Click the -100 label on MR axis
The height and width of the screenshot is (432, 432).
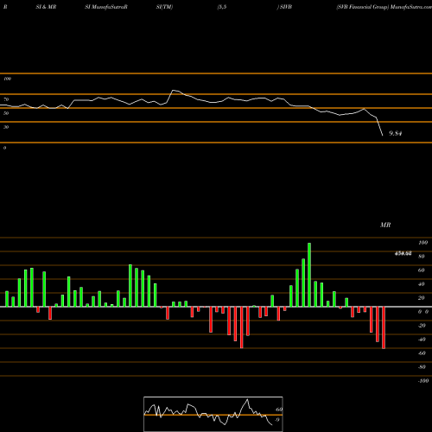point(423,381)
